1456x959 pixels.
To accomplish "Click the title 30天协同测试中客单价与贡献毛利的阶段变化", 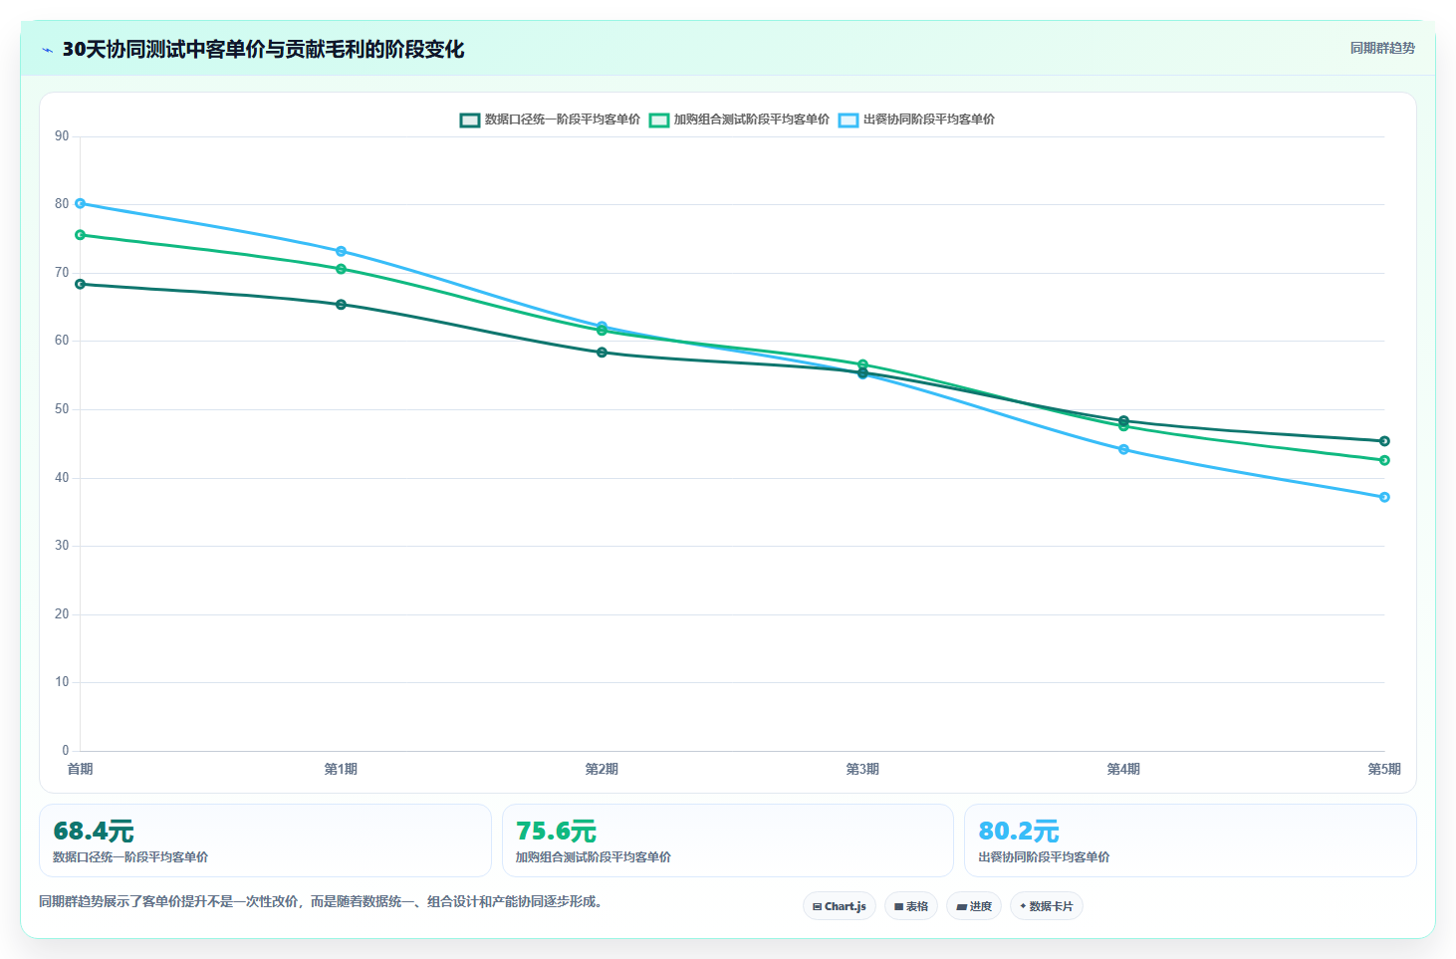I will click(263, 50).
